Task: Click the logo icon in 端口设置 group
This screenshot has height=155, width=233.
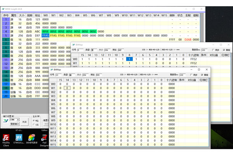Action: pos(6,121)
